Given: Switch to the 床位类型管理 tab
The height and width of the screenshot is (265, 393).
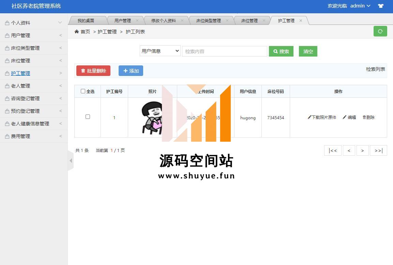Looking at the screenshot, I should [208, 20].
